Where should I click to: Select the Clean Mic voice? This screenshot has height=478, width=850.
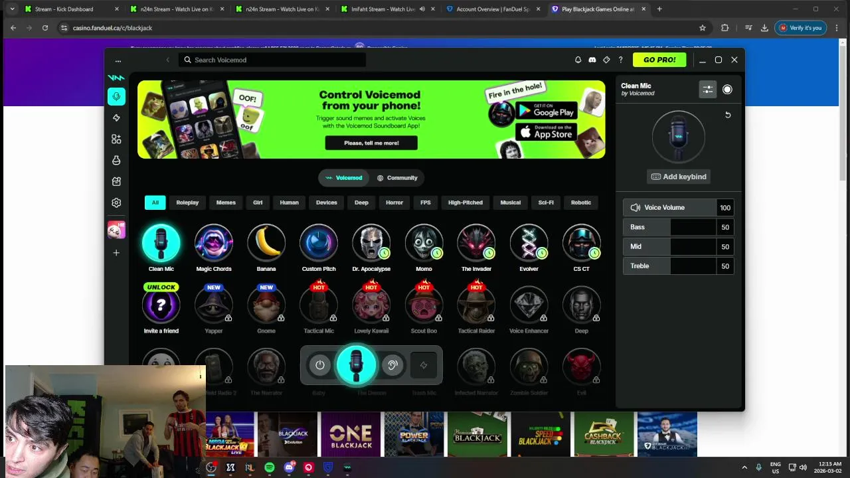161,243
